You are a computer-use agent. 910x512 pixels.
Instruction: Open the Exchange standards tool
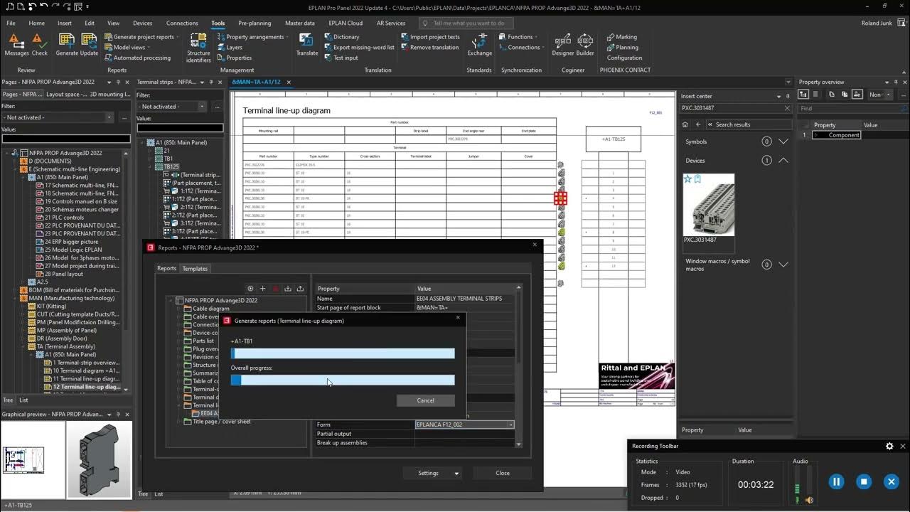tap(479, 45)
